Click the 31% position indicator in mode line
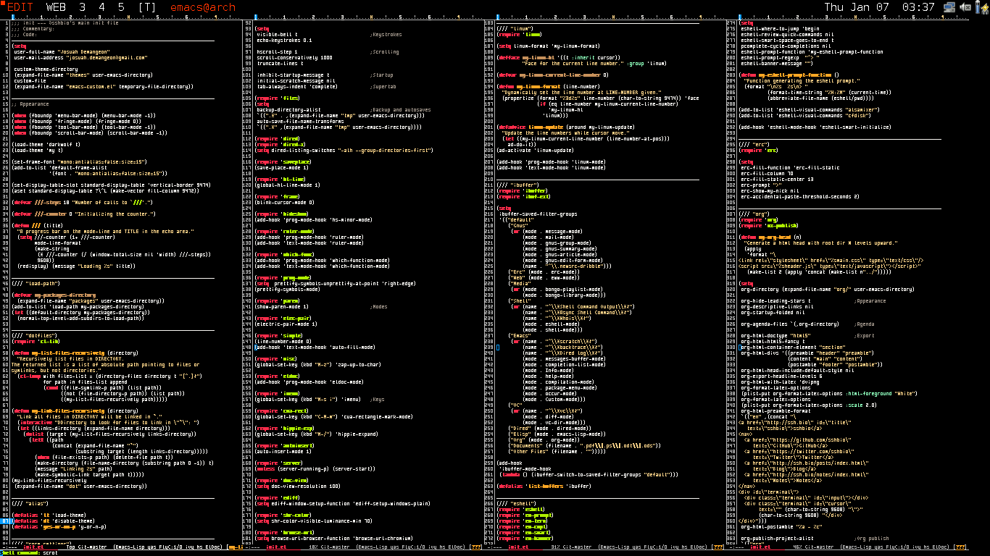This screenshot has height=556, width=990. [x=555, y=547]
